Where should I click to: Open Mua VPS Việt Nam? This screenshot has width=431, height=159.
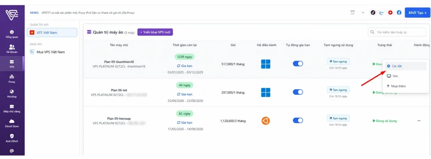click(x=47, y=52)
